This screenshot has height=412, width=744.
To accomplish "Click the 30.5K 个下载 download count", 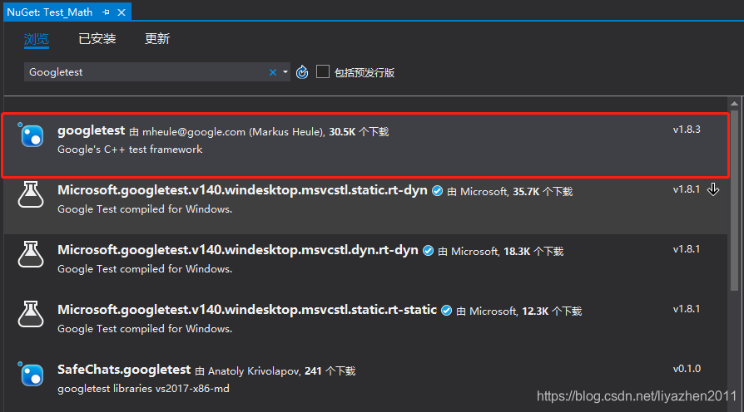I will 359,131.
